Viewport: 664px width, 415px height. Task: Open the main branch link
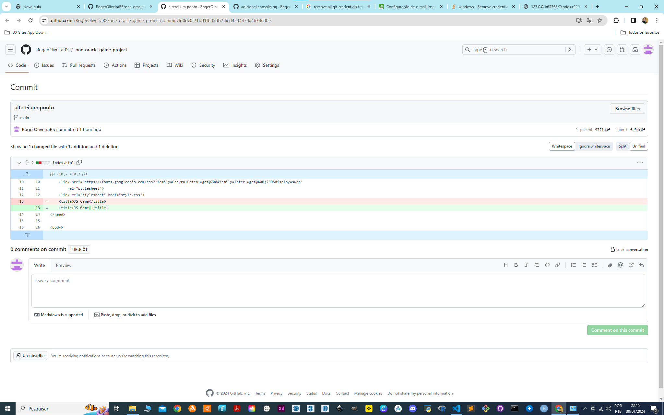point(25,118)
